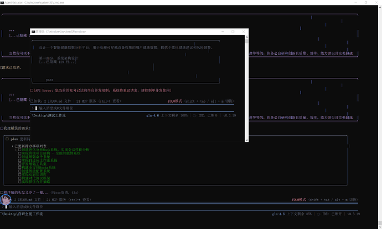The height and width of the screenshot is (229, 382).
Task: Click the cmd icon in the background Administrator window
Action: [x=3, y=3]
